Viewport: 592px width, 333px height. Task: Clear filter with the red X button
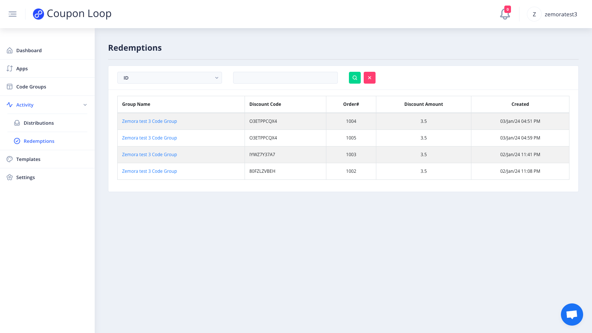[370, 78]
